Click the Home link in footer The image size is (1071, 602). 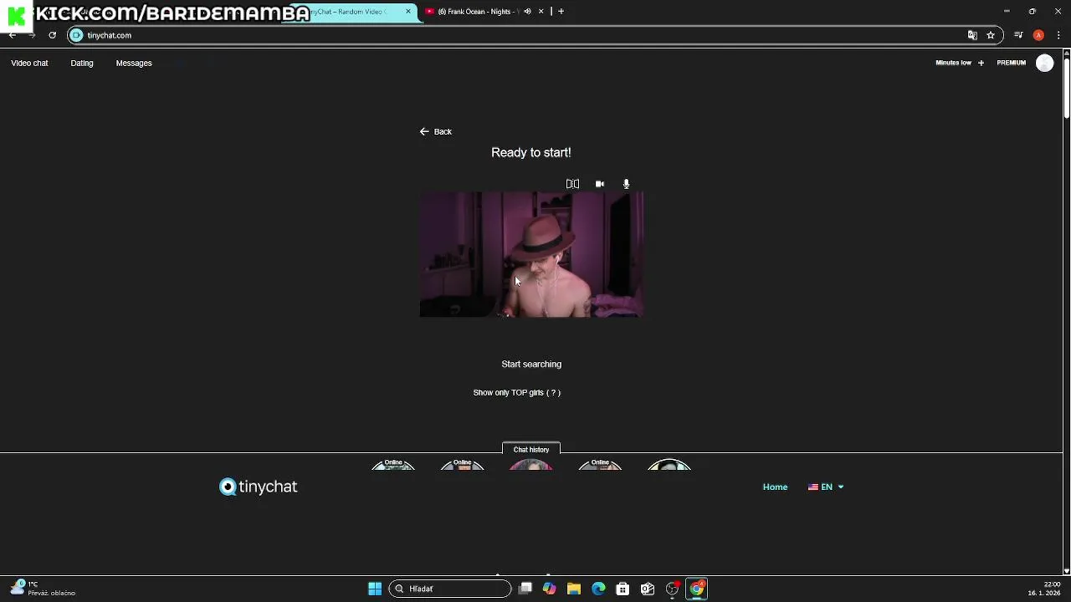click(775, 487)
